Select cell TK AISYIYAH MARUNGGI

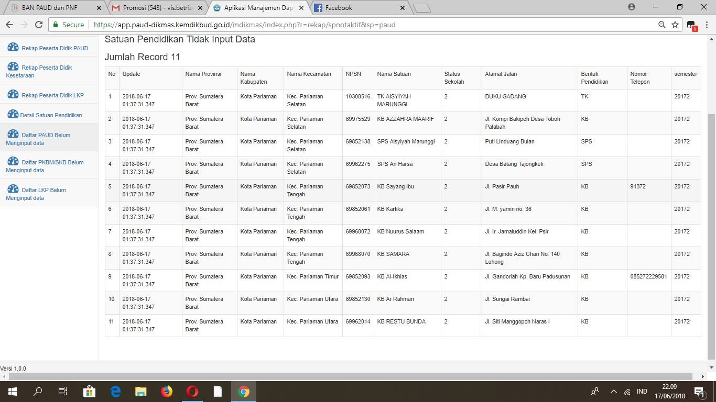coord(407,100)
